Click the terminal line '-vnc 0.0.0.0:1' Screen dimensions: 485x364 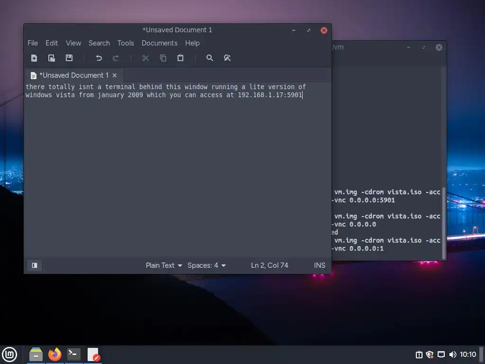tap(358, 248)
